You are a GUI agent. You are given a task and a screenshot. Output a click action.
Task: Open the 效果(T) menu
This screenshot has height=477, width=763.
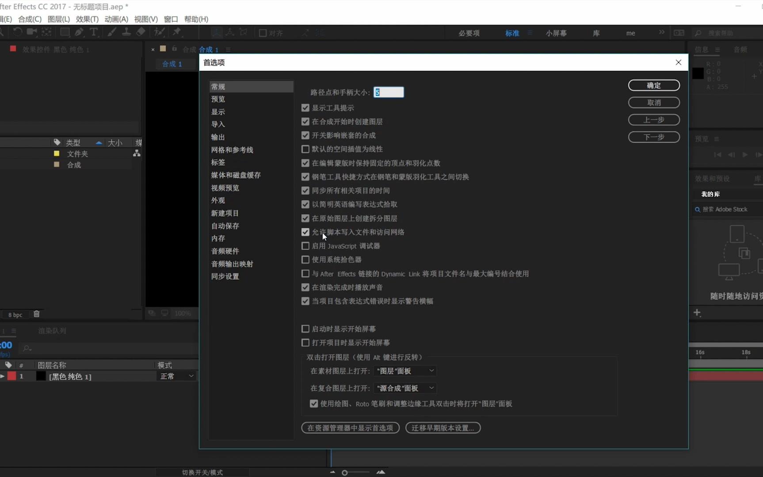(x=87, y=19)
